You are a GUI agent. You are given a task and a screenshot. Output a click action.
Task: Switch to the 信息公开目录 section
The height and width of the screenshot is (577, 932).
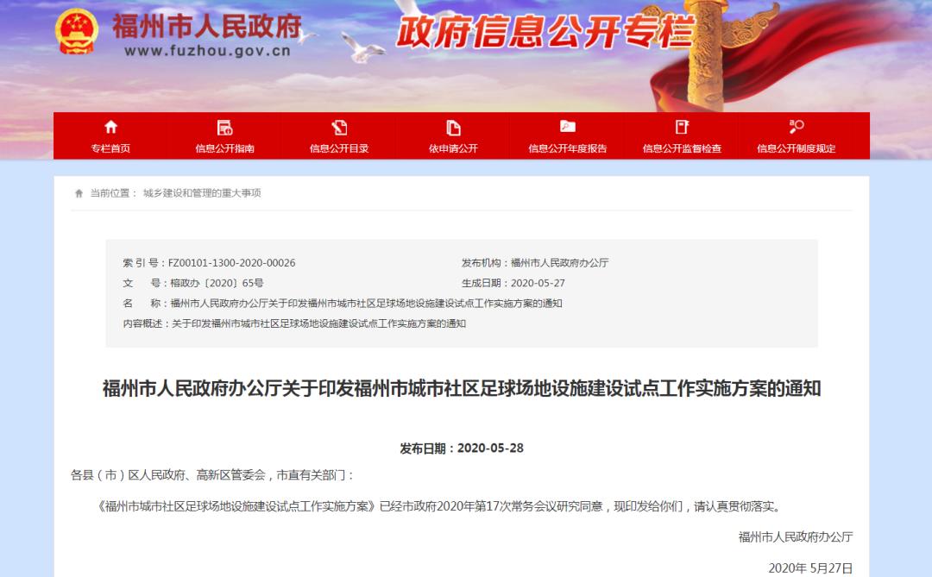click(x=338, y=148)
